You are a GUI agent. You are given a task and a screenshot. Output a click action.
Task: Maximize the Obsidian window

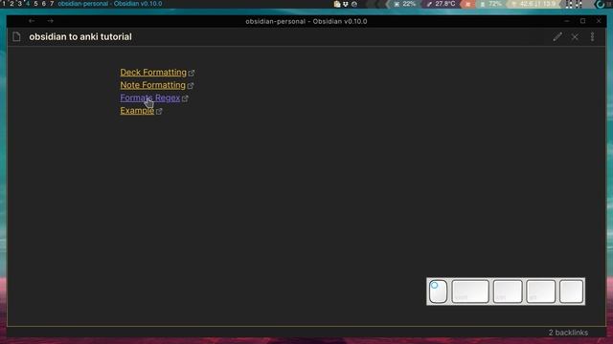pos(582,21)
